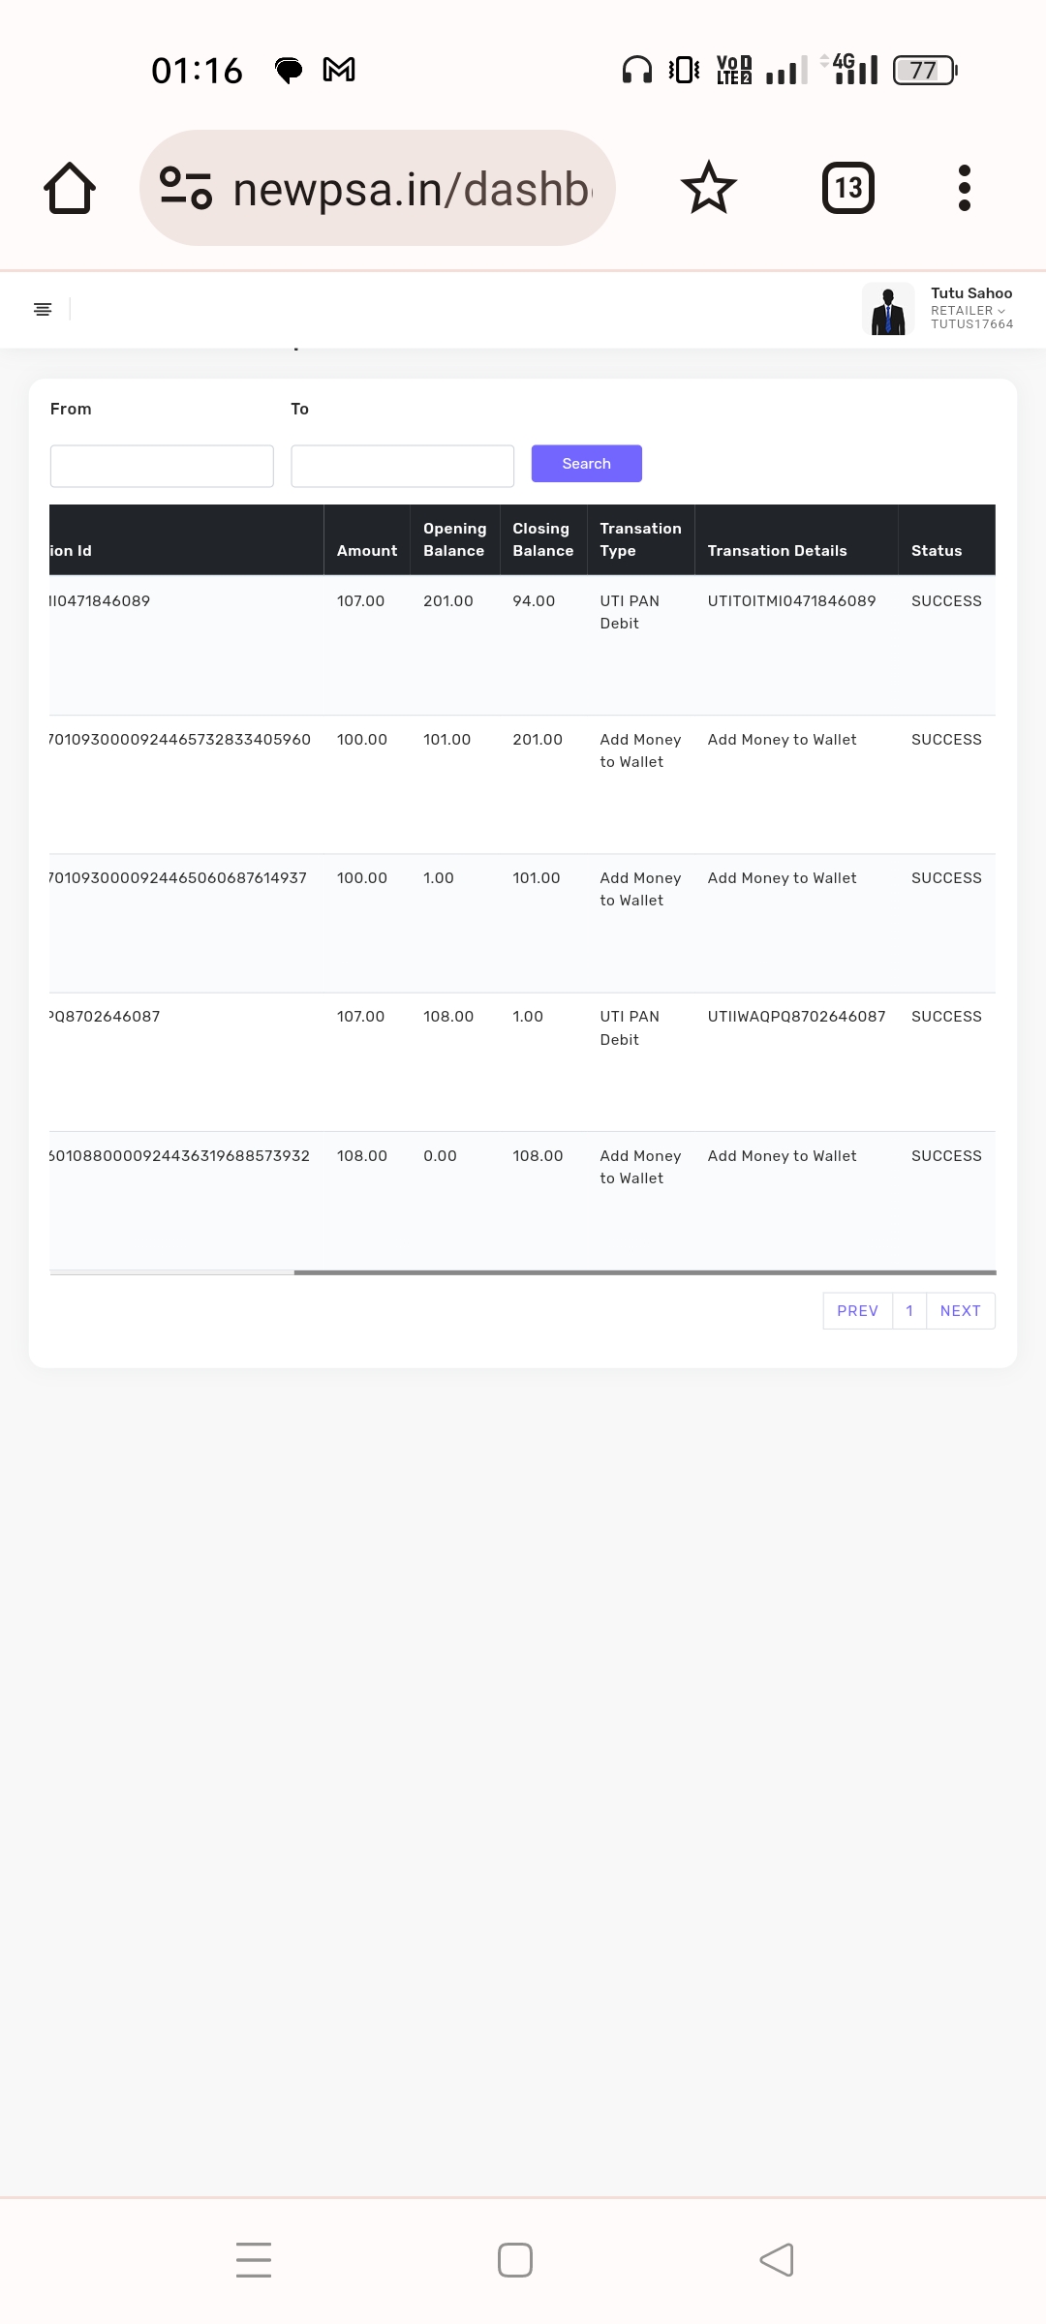The width and height of the screenshot is (1046, 2324).
Task: Go to NEXT page of transactions
Action: tap(960, 1311)
